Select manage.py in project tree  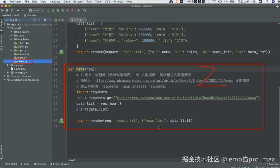coord(19,72)
